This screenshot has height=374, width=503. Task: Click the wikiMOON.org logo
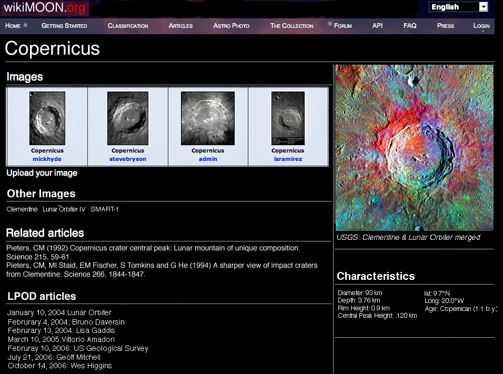point(44,8)
